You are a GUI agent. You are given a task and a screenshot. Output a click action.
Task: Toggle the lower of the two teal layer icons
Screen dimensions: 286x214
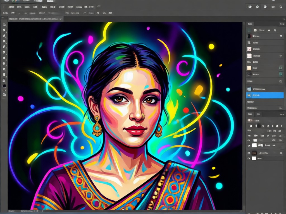coord(281,74)
